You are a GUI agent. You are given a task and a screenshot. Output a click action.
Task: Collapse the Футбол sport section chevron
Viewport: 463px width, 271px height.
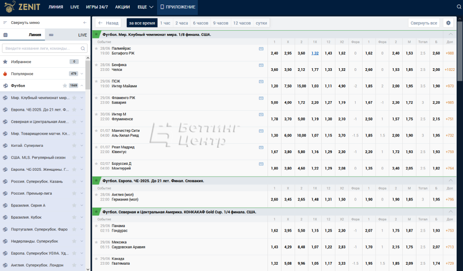tap(82, 86)
